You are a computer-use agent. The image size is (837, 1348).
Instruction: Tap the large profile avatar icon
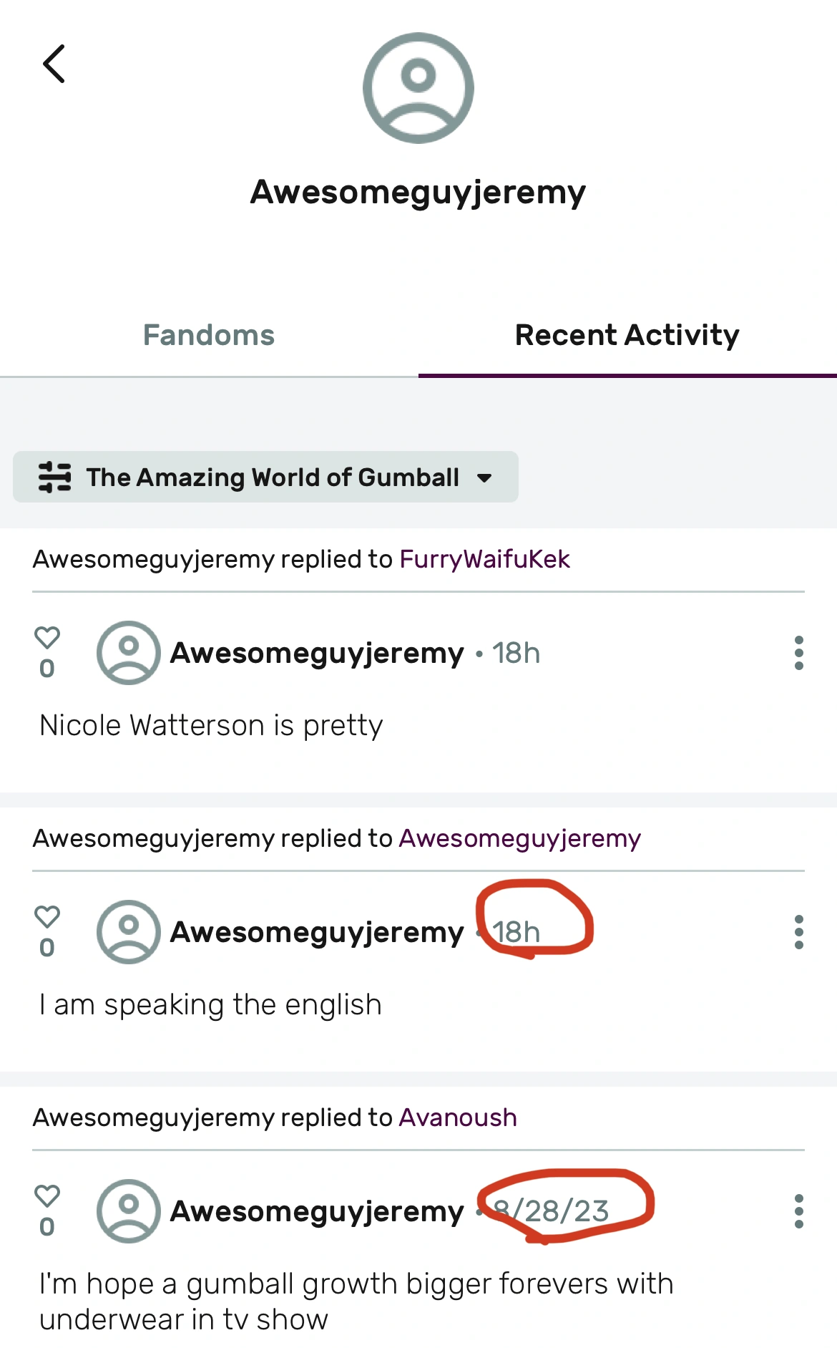click(x=418, y=88)
